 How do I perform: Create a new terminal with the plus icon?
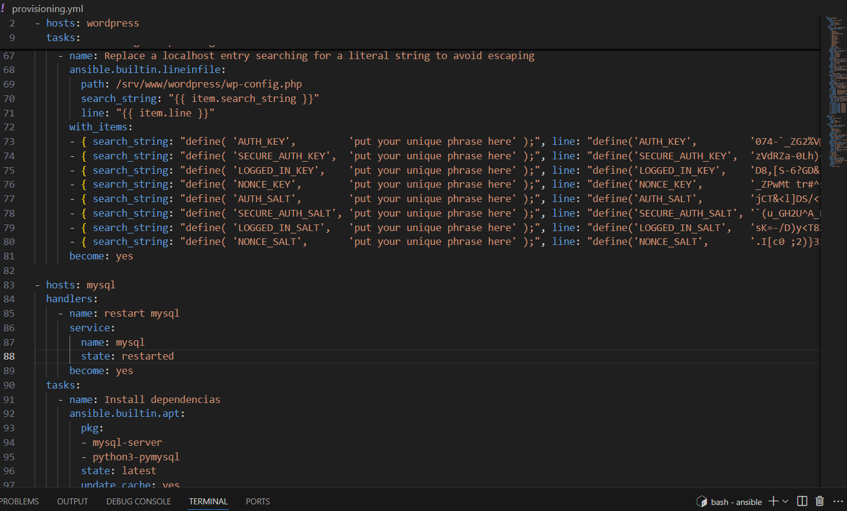pos(773,501)
